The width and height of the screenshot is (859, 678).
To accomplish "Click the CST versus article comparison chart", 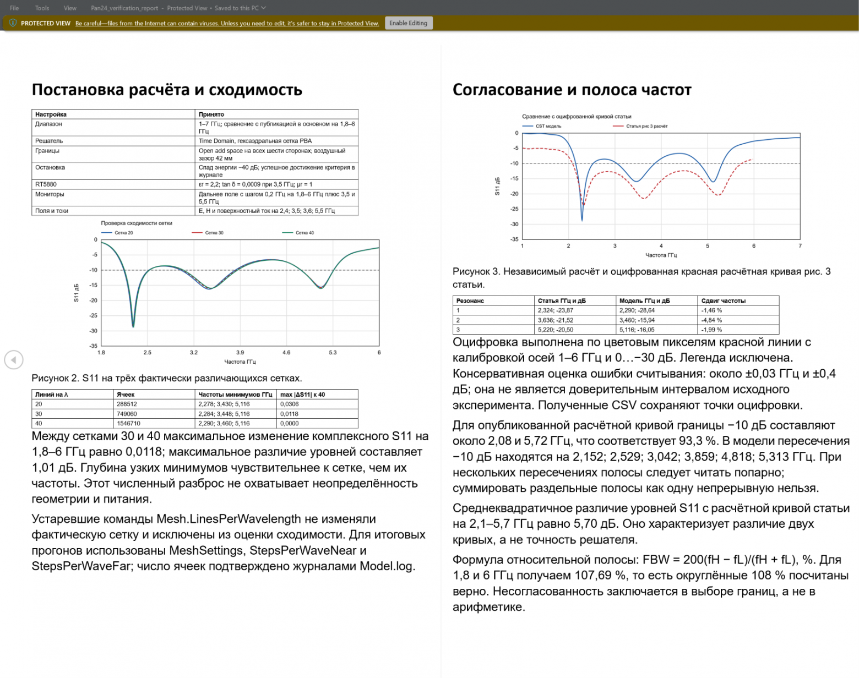I will 648,186.
